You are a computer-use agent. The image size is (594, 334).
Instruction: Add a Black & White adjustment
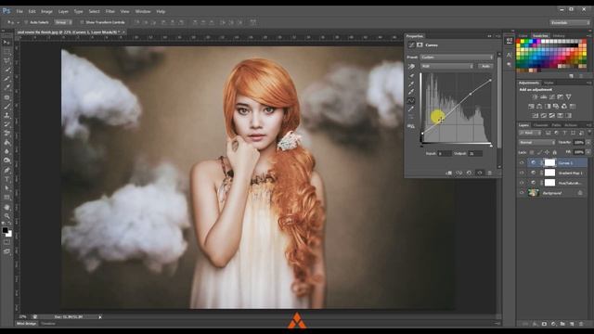[548, 107]
